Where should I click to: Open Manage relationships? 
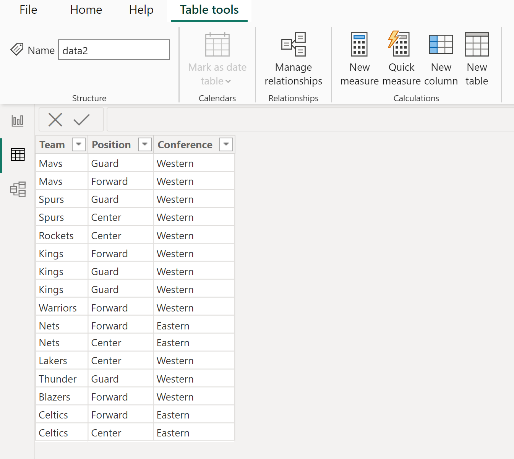293,59
